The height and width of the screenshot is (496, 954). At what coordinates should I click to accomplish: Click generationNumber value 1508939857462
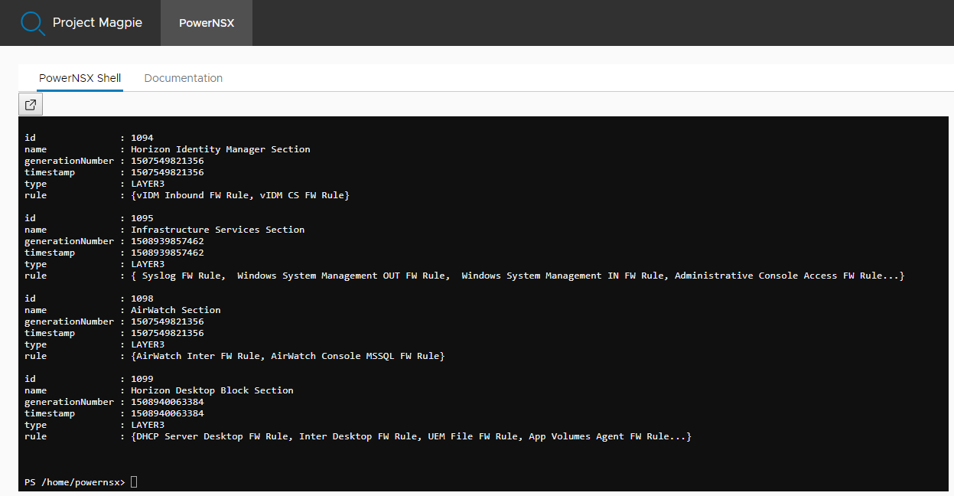point(168,241)
